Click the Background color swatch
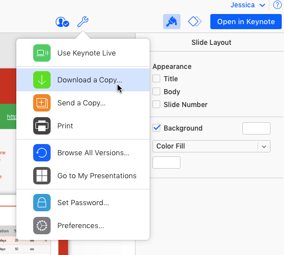The height and width of the screenshot is (255, 284). pos(256,128)
